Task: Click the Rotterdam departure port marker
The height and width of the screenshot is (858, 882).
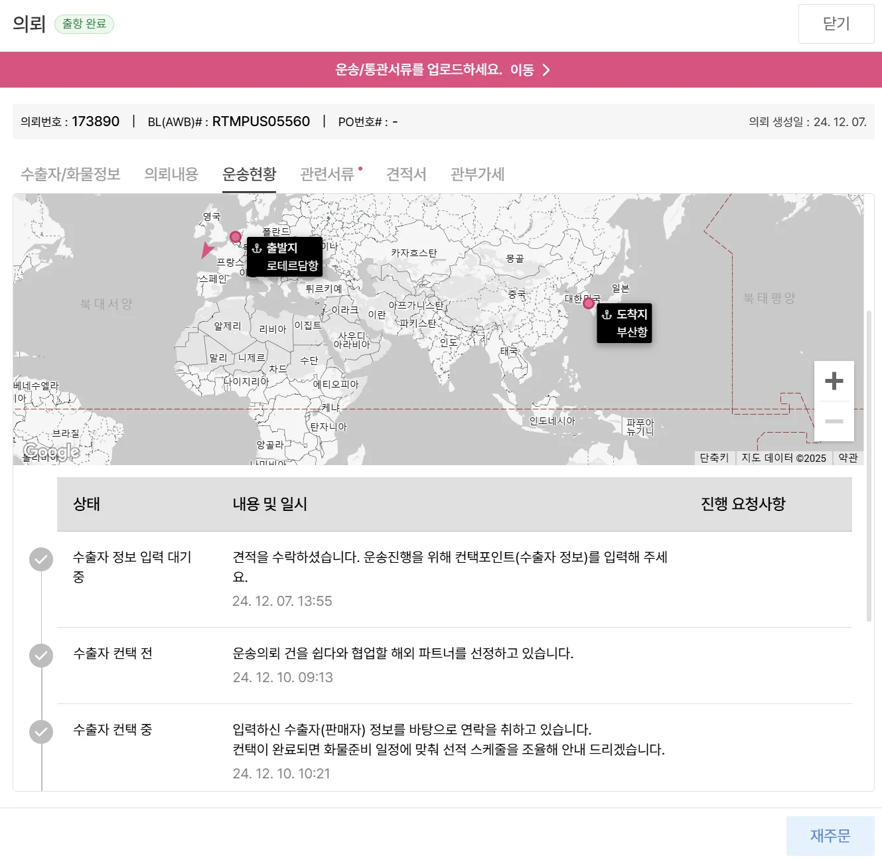Action: [x=235, y=237]
